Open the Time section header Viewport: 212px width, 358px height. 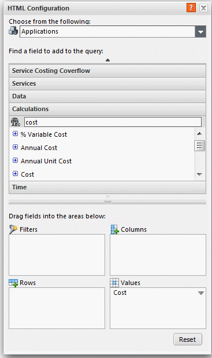coord(107,187)
